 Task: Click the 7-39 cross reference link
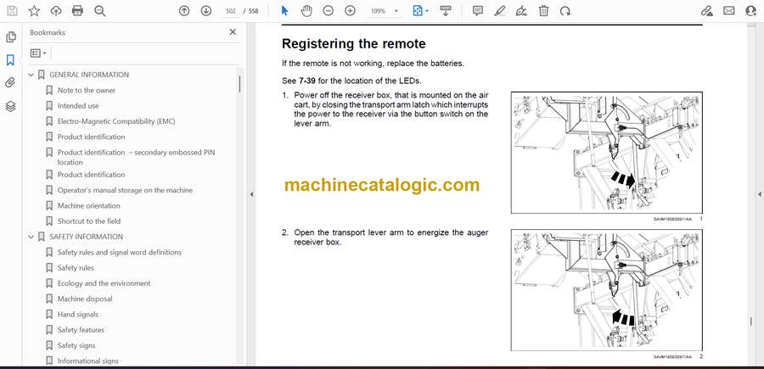pyautogui.click(x=307, y=81)
